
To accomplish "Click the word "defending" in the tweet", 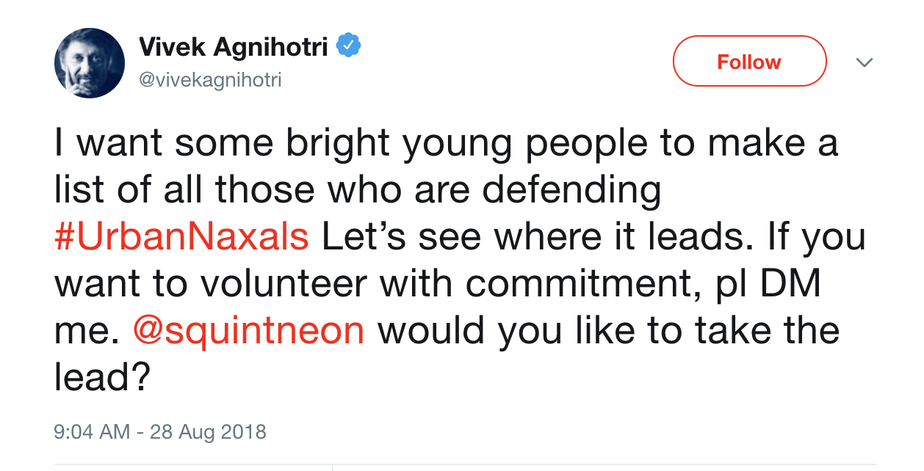I will pyautogui.click(x=571, y=191).
